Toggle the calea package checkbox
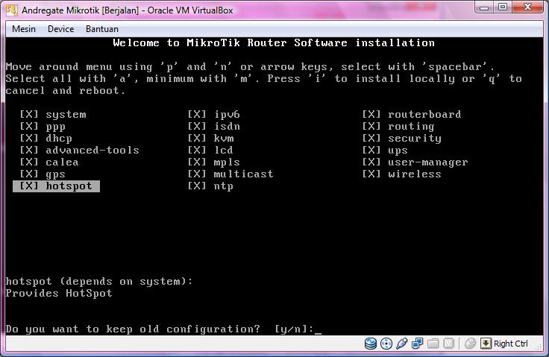 (x=29, y=162)
